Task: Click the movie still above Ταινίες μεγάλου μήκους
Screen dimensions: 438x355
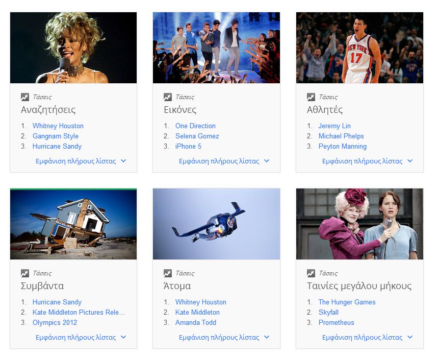Action: (360, 224)
